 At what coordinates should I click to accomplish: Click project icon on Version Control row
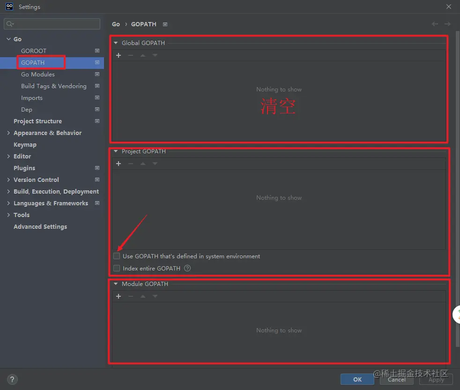(x=97, y=180)
